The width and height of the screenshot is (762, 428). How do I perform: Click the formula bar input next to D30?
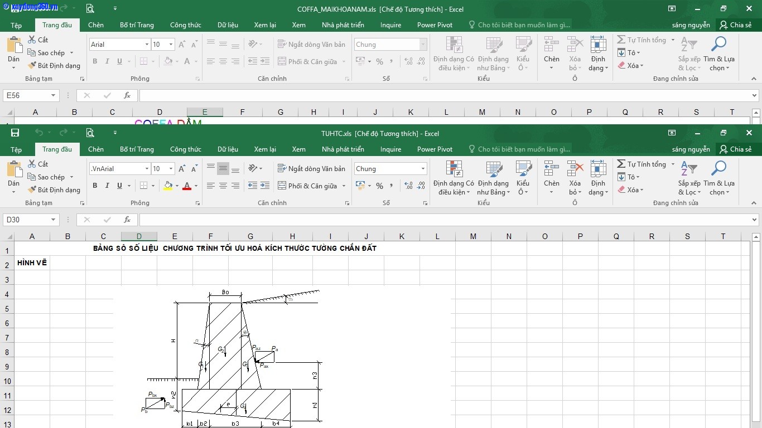point(446,220)
